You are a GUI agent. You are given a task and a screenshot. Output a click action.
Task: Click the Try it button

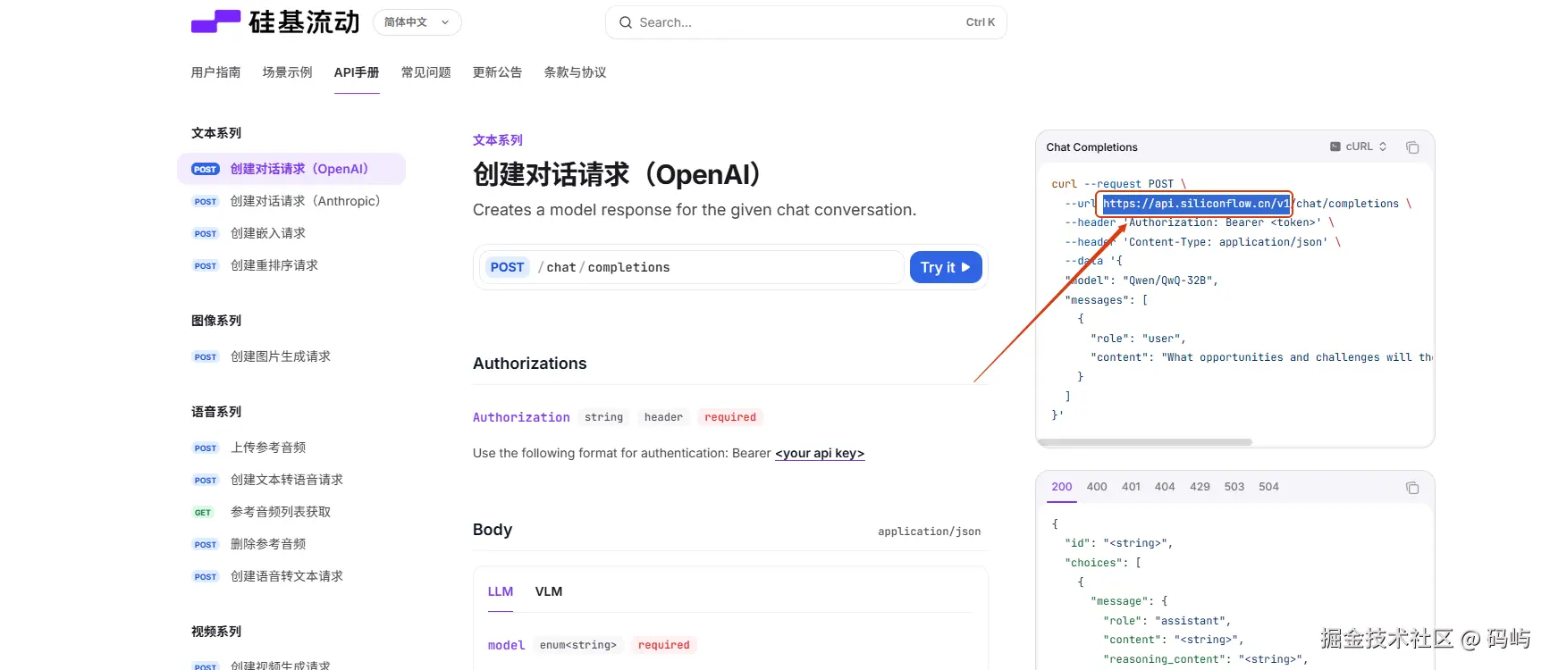click(946, 267)
